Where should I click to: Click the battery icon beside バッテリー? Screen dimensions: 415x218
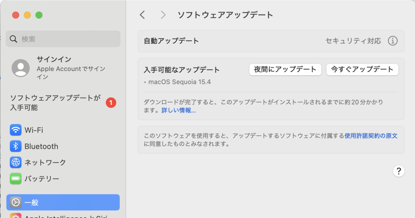[16, 179]
